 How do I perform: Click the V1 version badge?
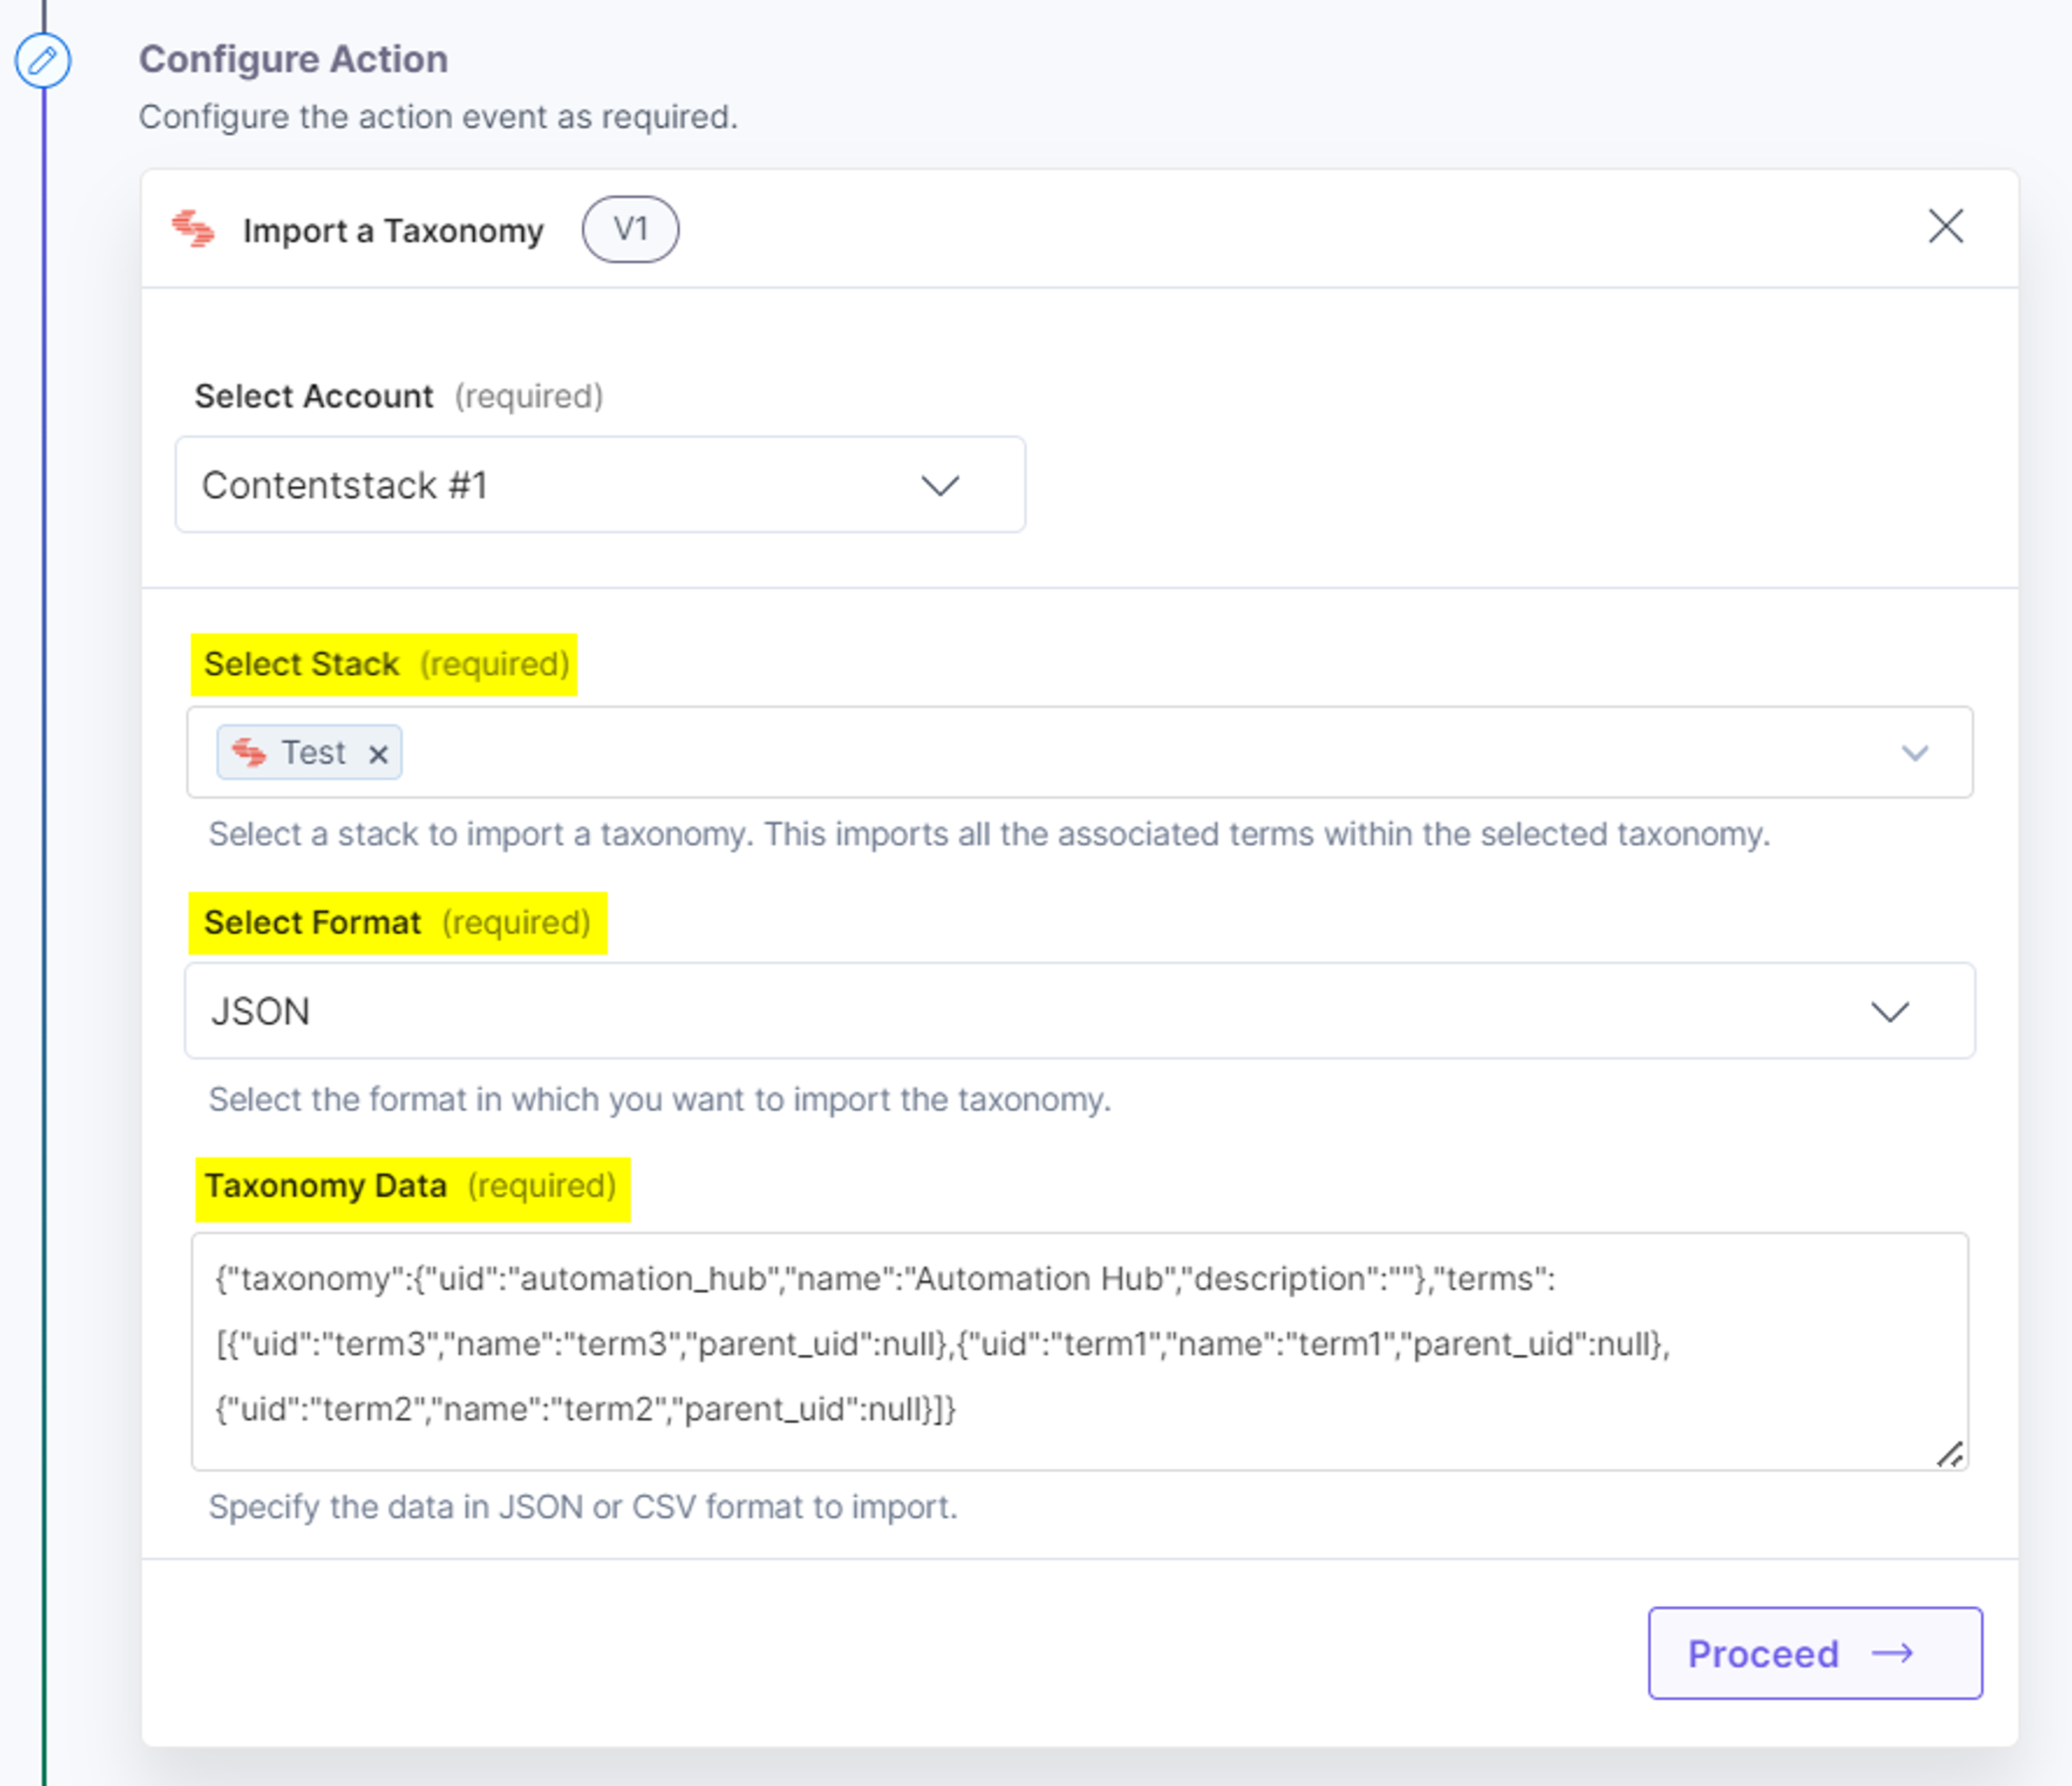(x=630, y=229)
